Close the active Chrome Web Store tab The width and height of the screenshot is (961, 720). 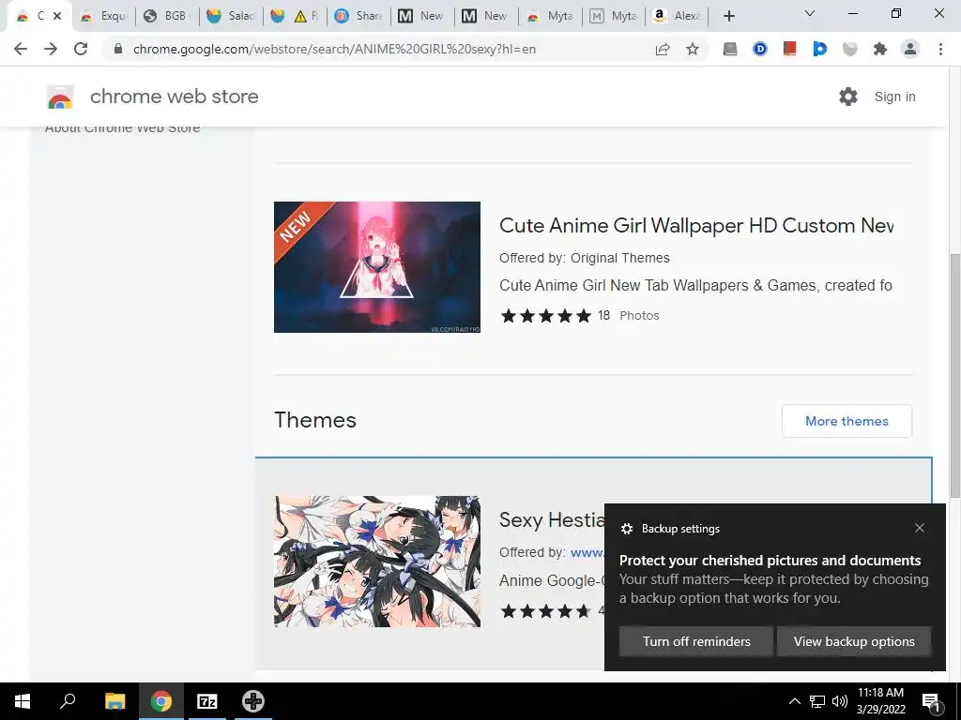click(57, 16)
